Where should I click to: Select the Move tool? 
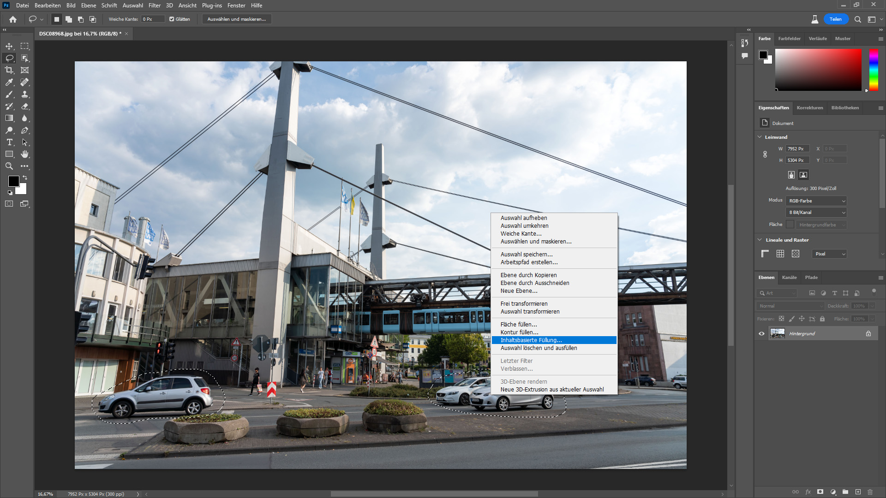point(9,46)
